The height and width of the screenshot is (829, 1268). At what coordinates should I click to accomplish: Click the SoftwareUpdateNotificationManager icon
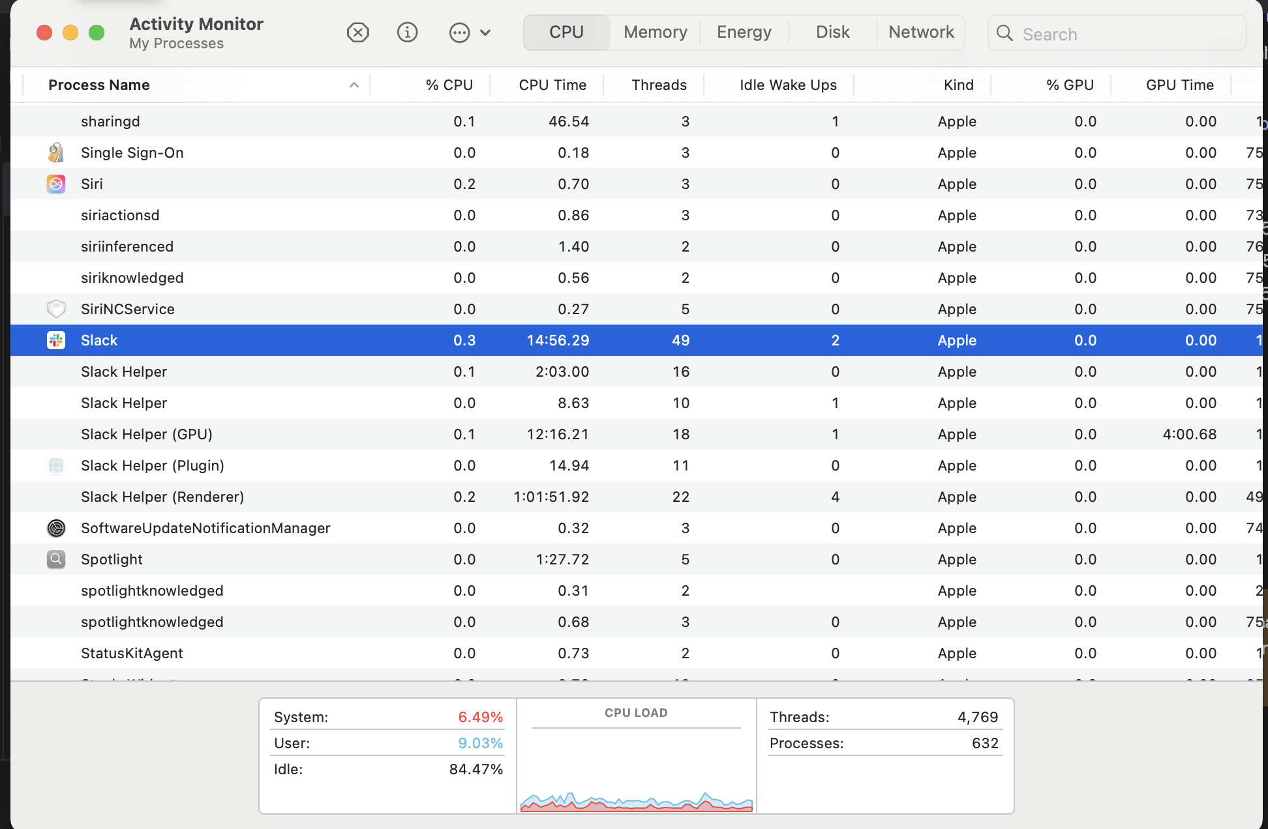[x=56, y=528]
